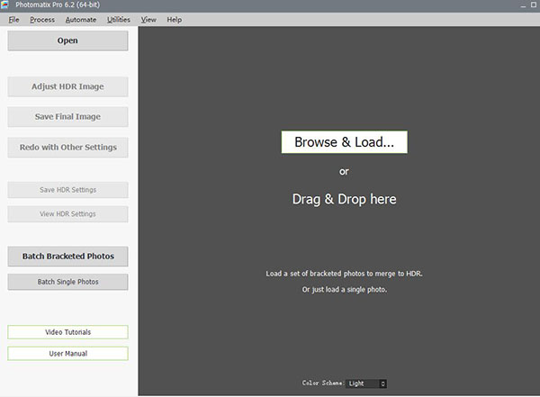This screenshot has width=540, height=397.
Task: Open the View menu
Action: (148, 20)
